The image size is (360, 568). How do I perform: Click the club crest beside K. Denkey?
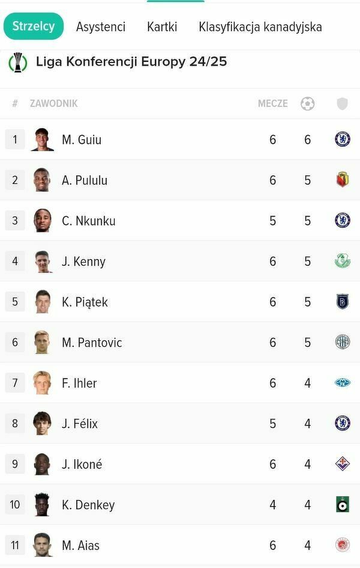click(342, 504)
